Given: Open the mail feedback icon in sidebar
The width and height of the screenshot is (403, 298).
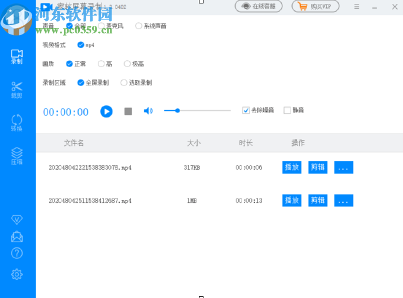Looking at the screenshot, I should [17, 236].
